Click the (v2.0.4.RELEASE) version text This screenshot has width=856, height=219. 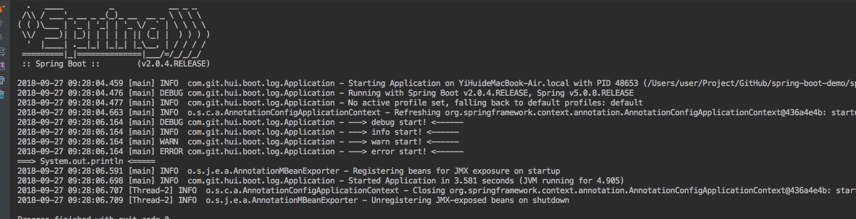[174, 64]
